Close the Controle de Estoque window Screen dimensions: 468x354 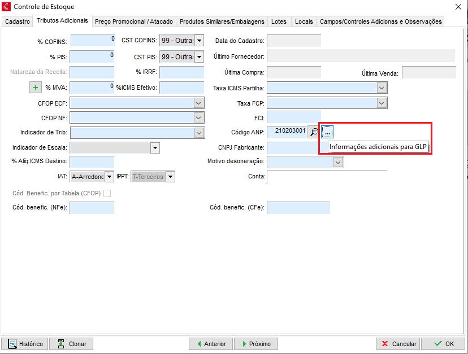458,6
